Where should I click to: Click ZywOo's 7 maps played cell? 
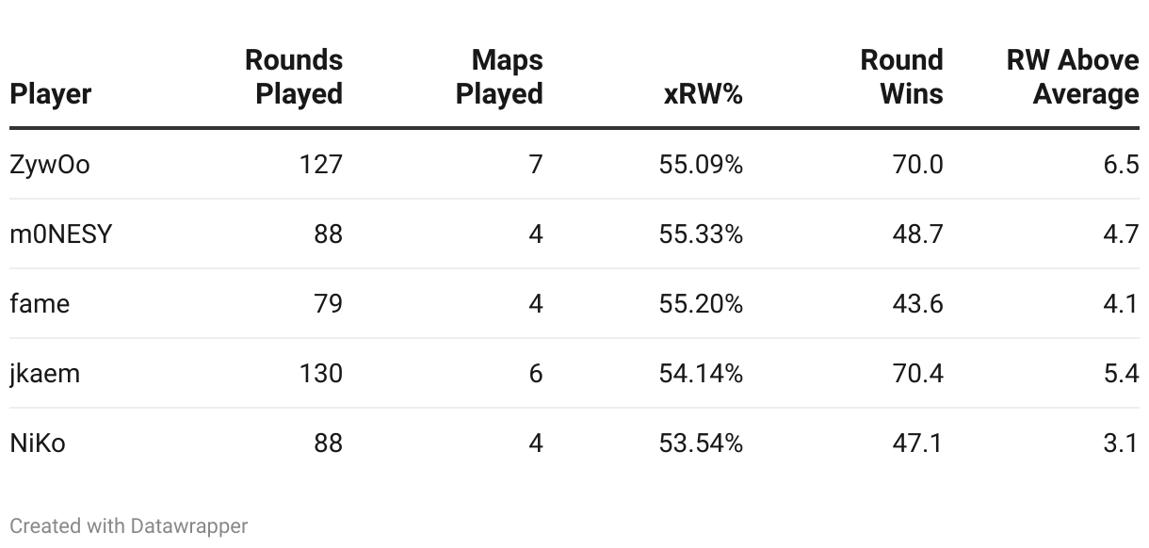tap(536, 165)
